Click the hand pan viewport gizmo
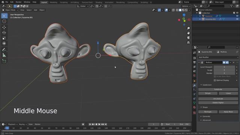The height and width of the screenshot is (135, 240). pyautogui.click(x=188, y=33)
